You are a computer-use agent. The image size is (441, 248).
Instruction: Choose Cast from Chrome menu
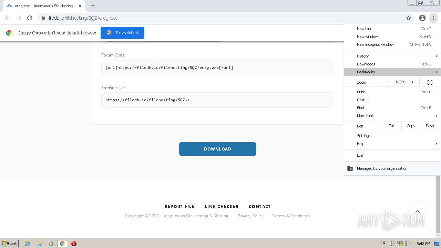pyautogui.click(x=392, y=100)
